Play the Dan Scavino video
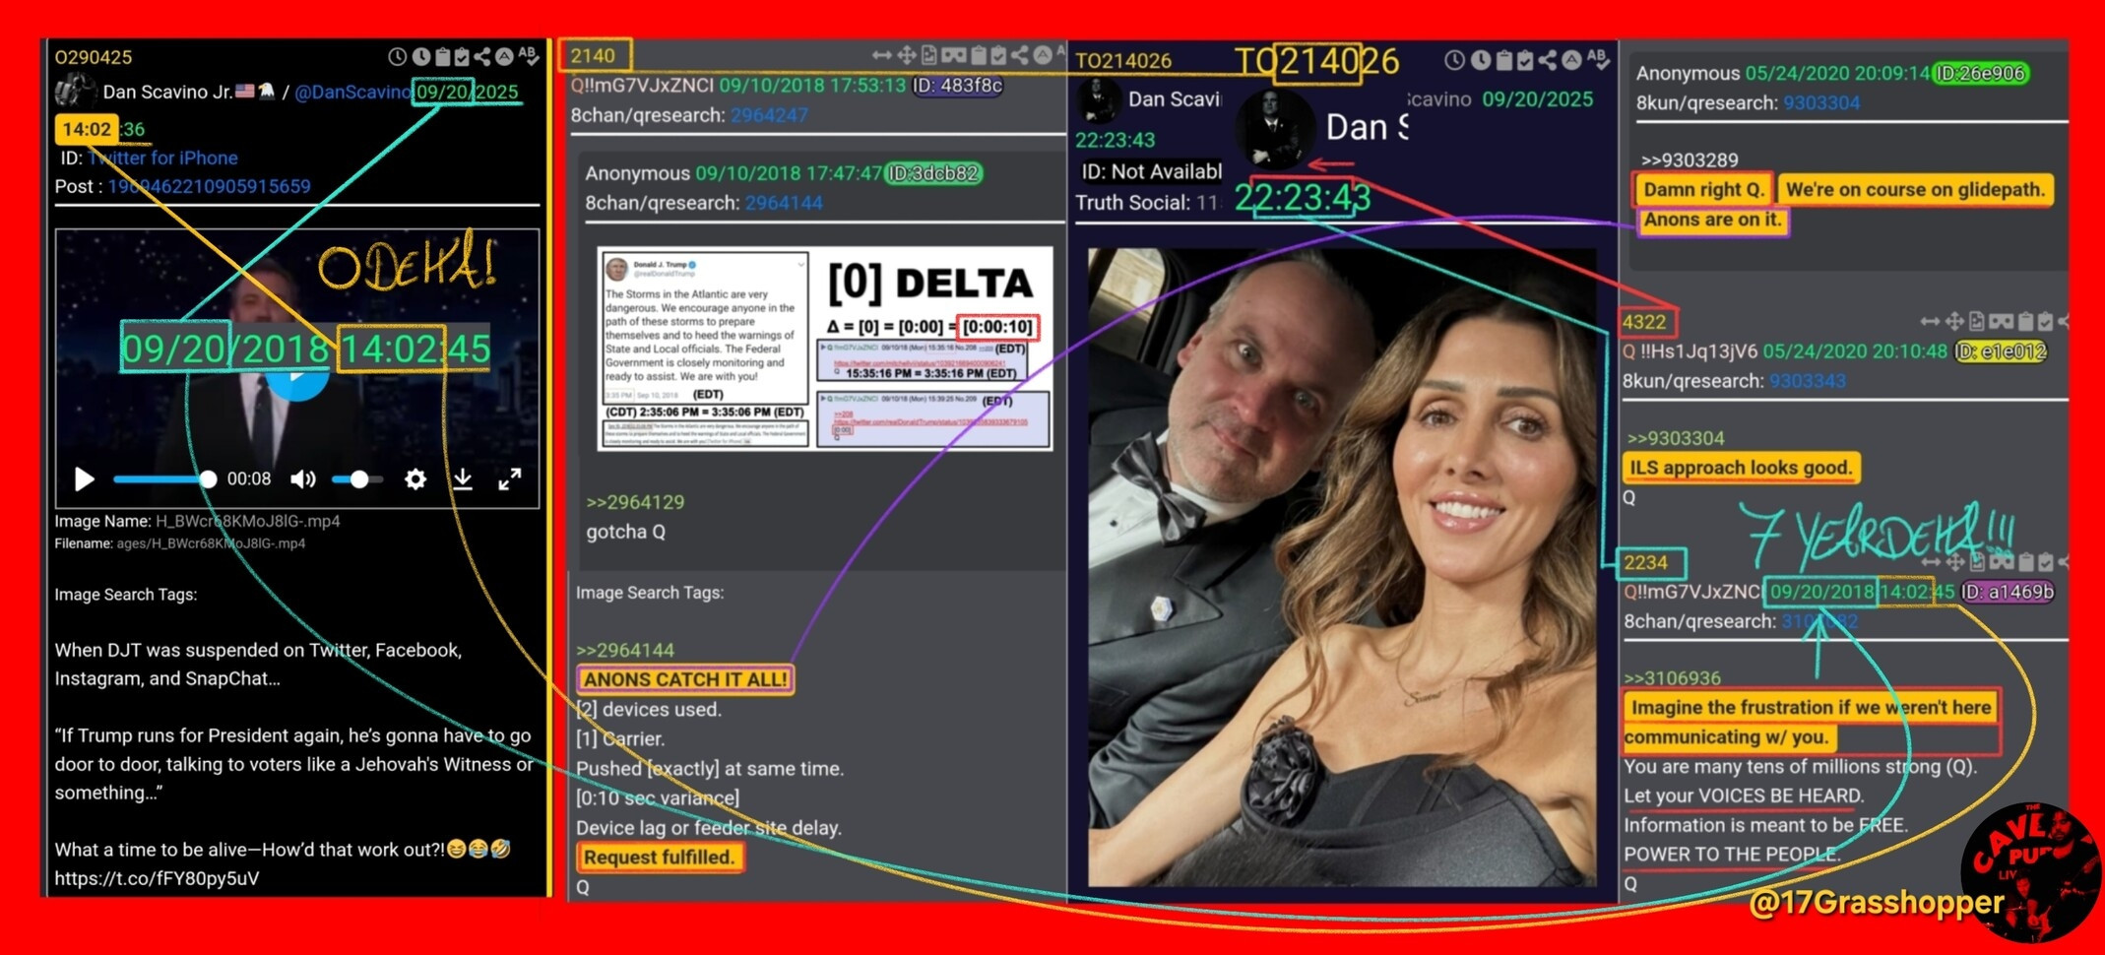 coord(85,479)
